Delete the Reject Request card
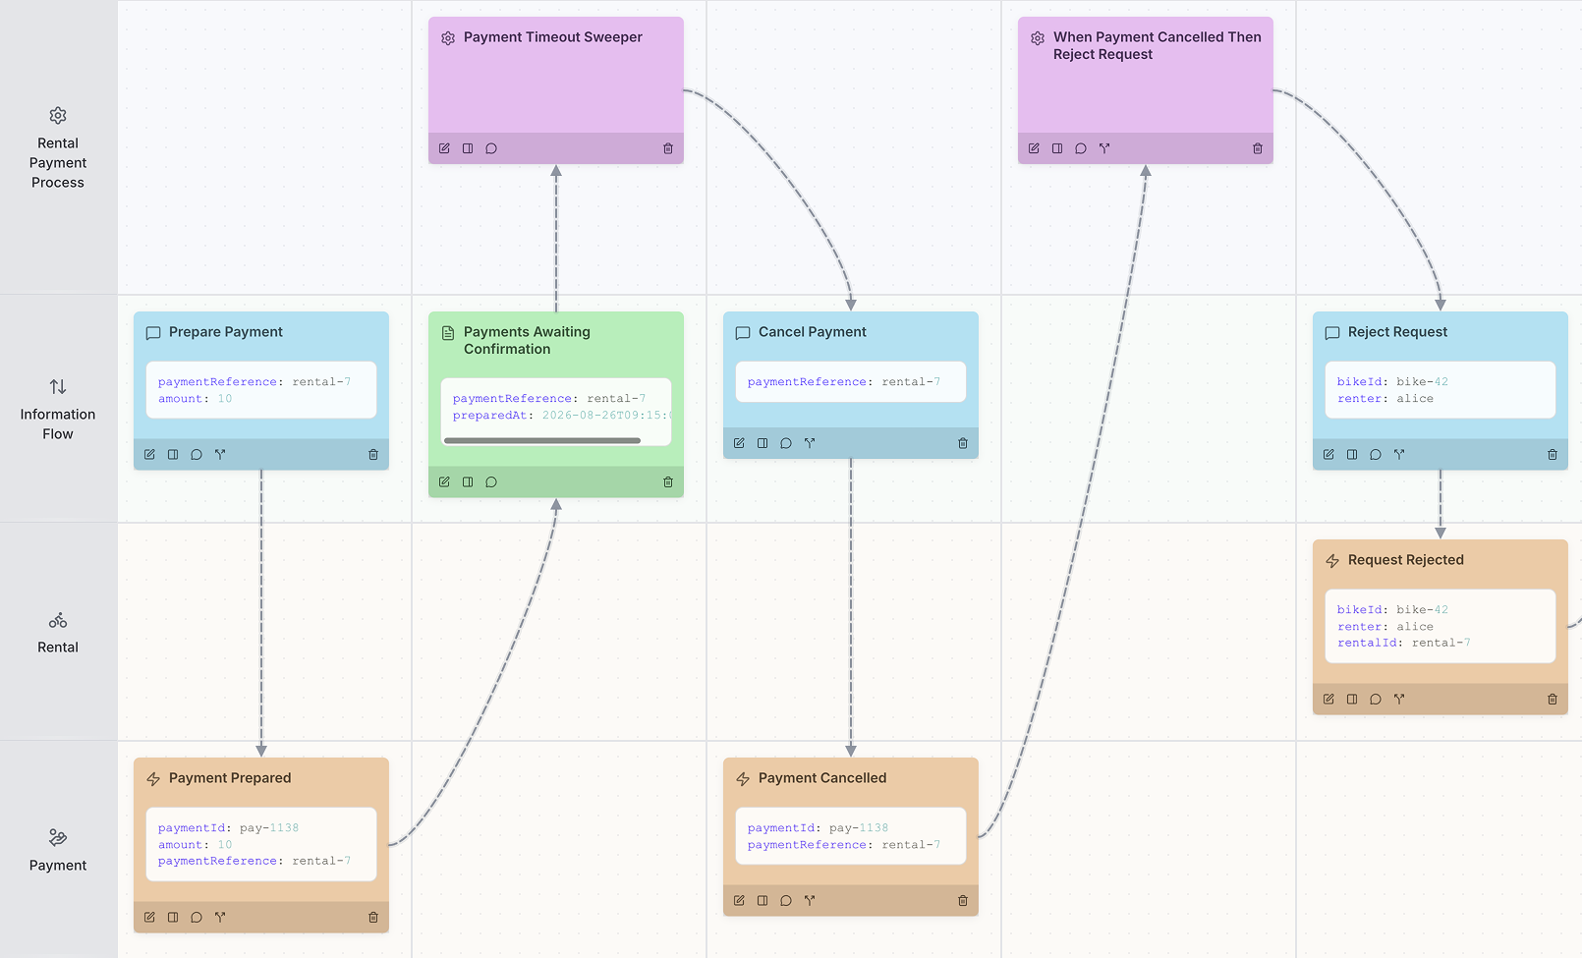The height and width of the screenshot is (958, 1582). click(1553, 455)
